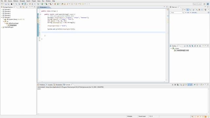
Task: Click the Save All toolbar icon
Action: [9, 4]
